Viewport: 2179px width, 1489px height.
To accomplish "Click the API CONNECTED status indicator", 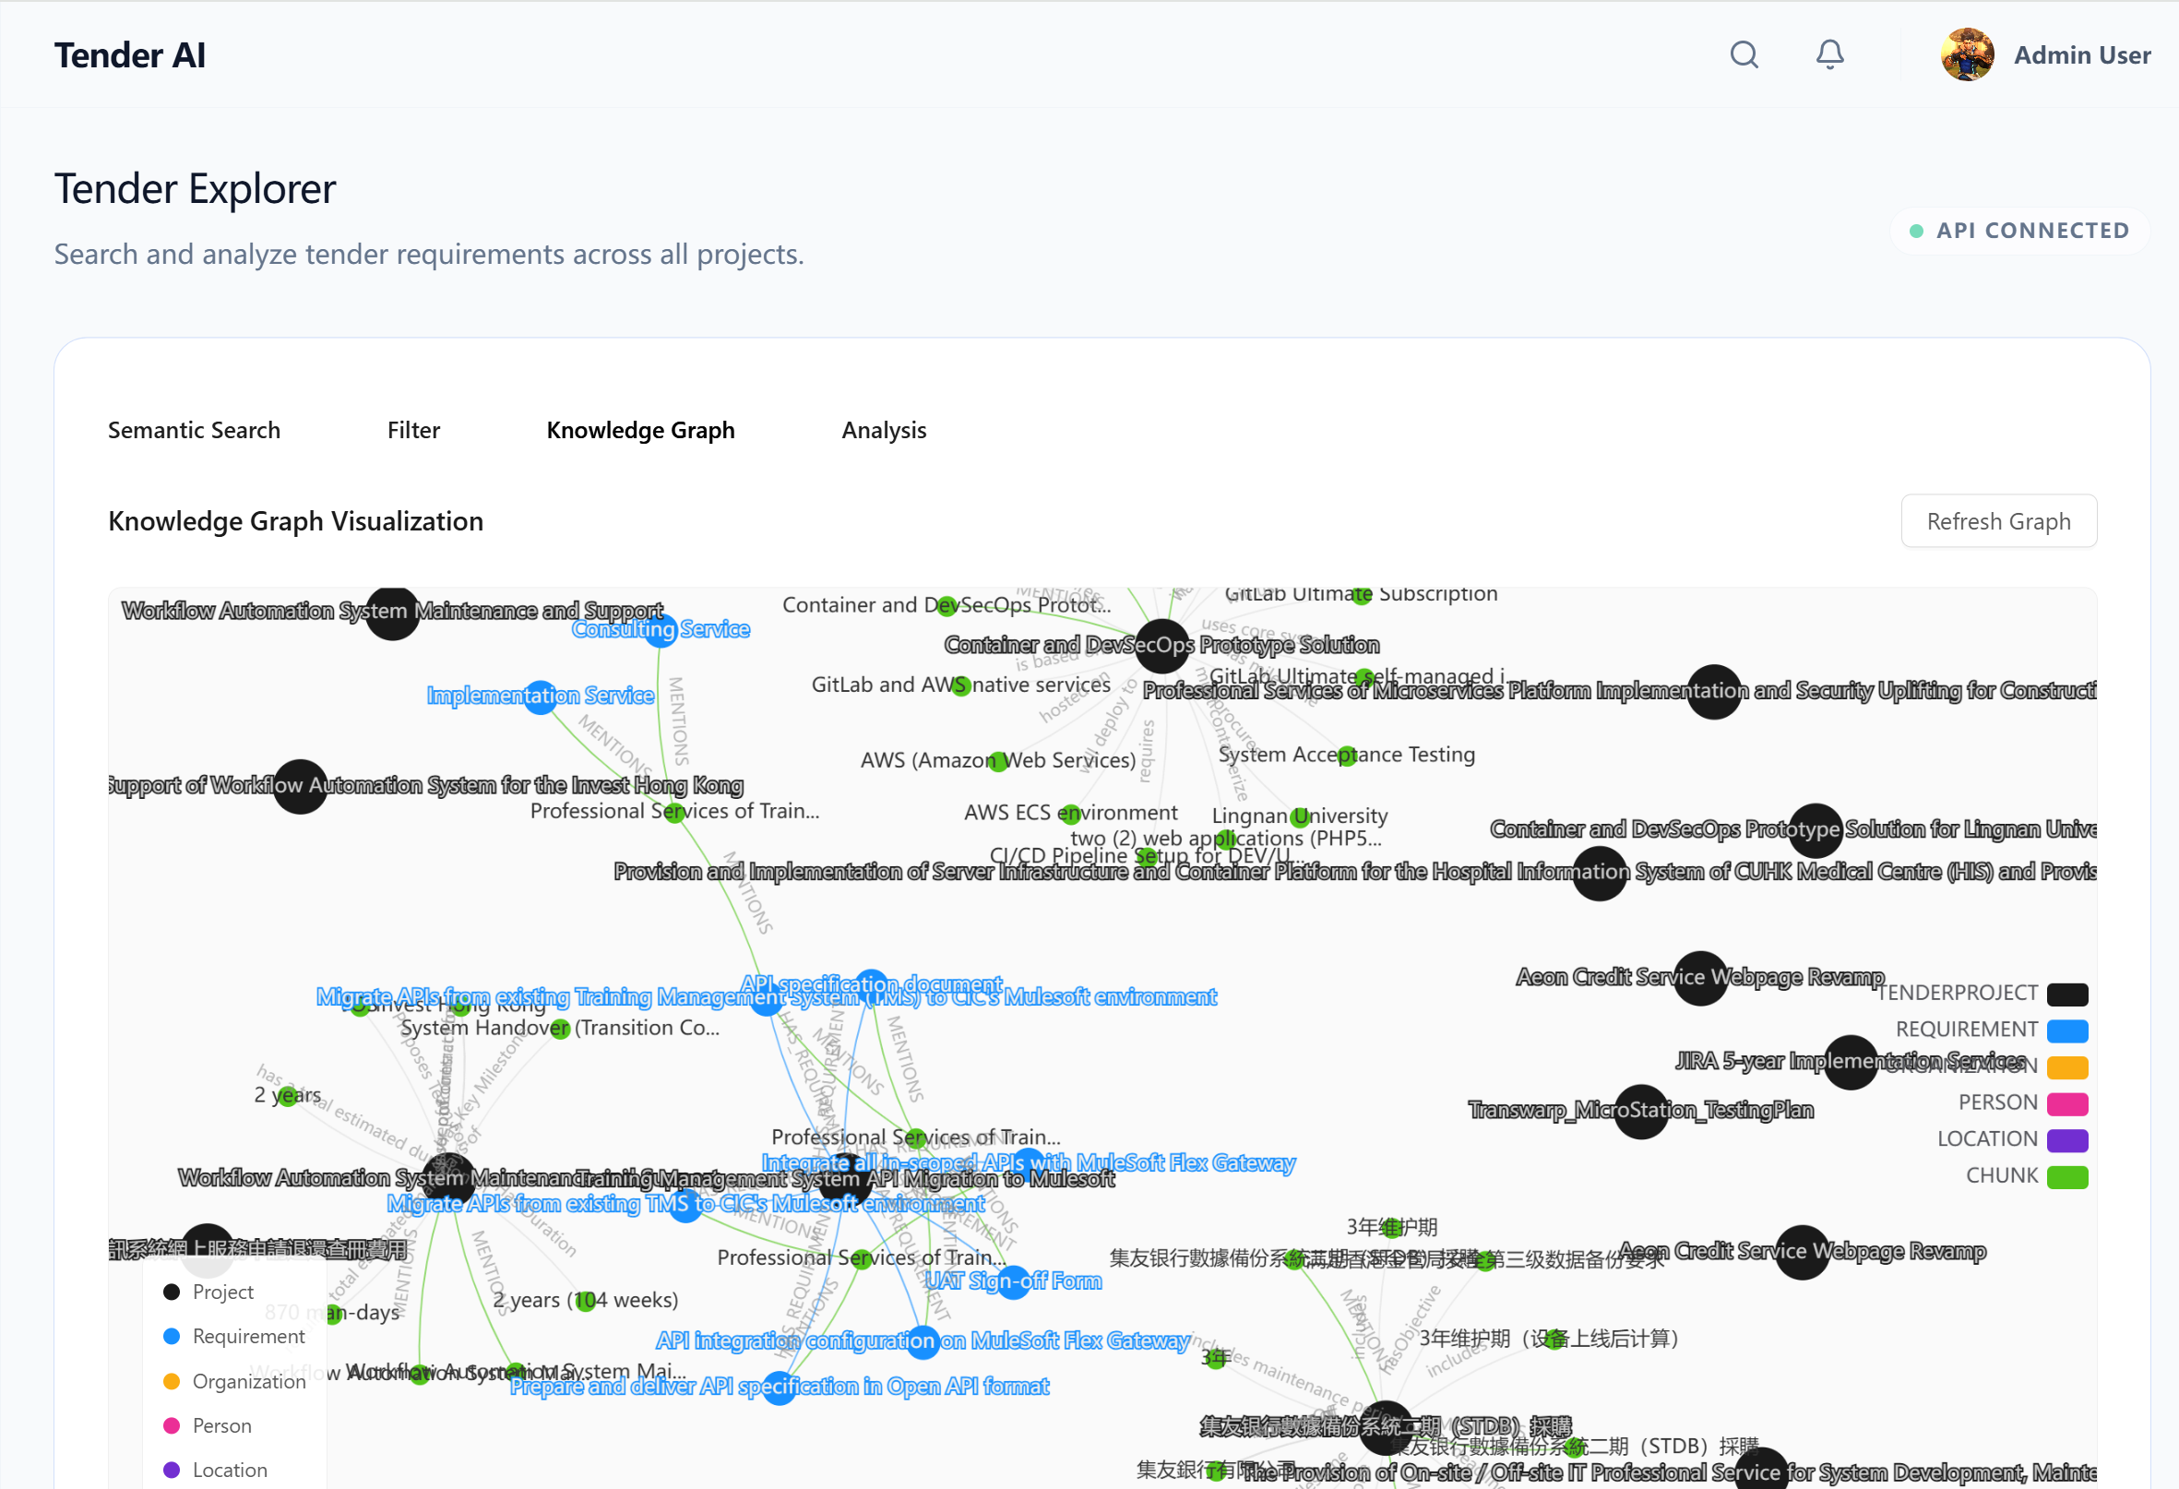I will point(2018,230).
